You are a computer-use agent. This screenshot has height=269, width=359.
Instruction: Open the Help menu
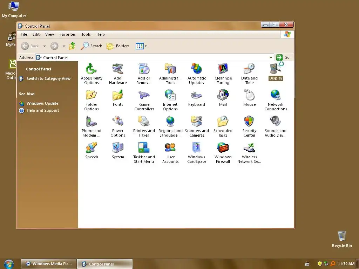point(100,34)
